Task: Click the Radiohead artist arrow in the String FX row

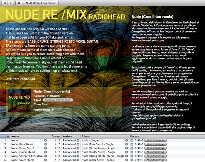Action: pyautogui.click(x=78, y=156)
